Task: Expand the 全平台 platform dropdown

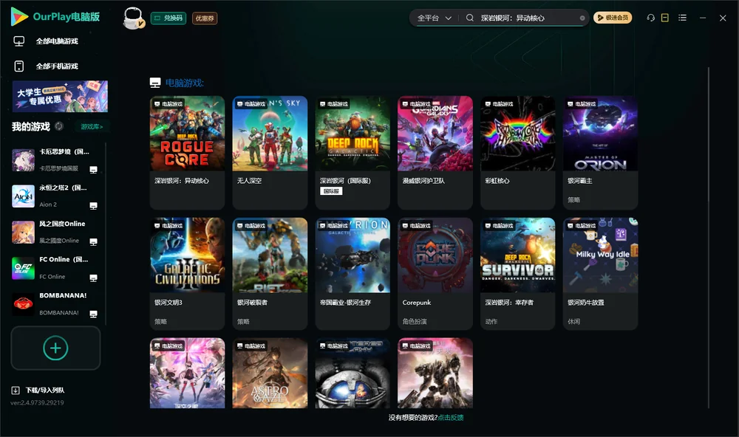Action: 434,18
